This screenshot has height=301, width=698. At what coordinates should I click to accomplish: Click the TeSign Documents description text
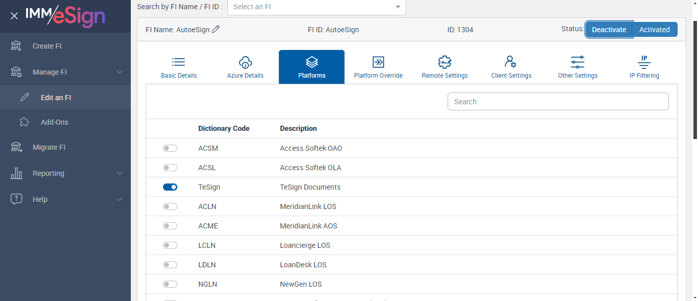310,187
